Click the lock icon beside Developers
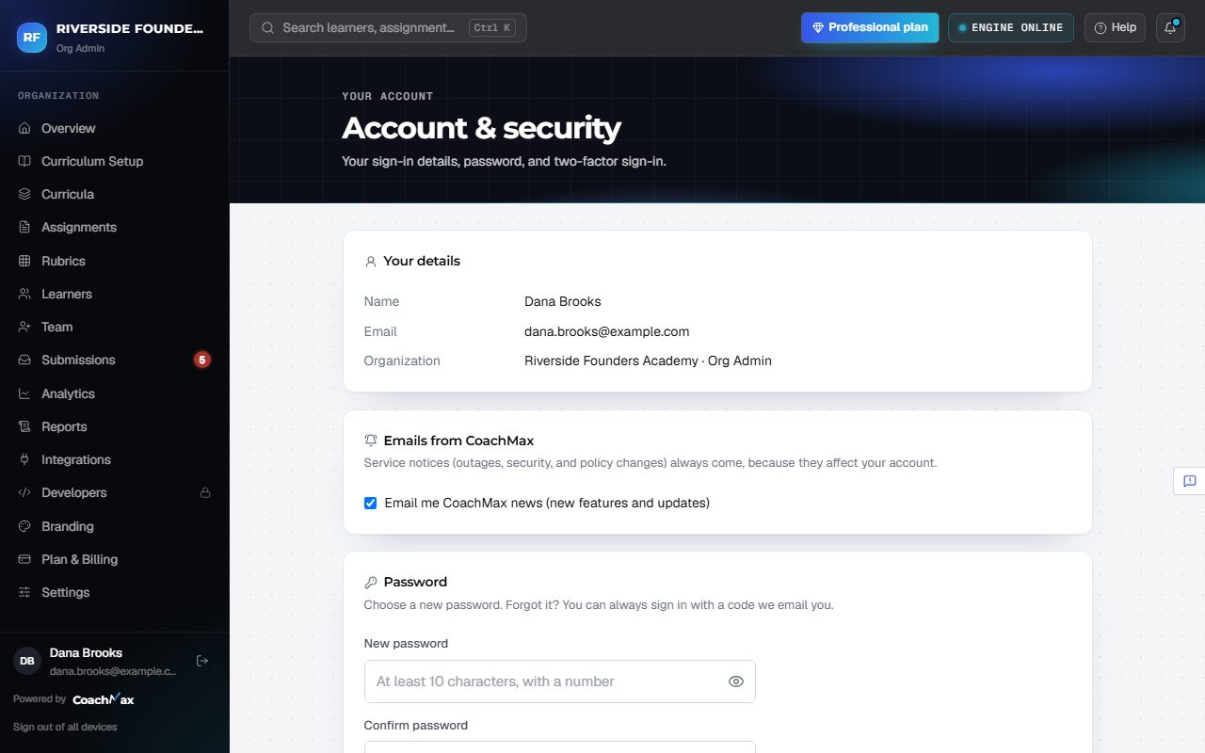Viewport: 1205px width, 753px height. click(x=205, y=492)
